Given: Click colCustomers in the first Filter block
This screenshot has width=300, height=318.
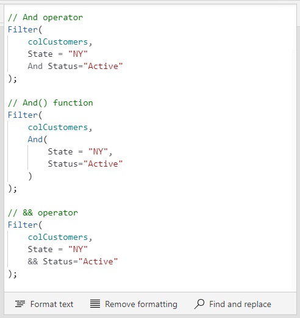Looking at the screenshot, I should click(x=58, y=42).
